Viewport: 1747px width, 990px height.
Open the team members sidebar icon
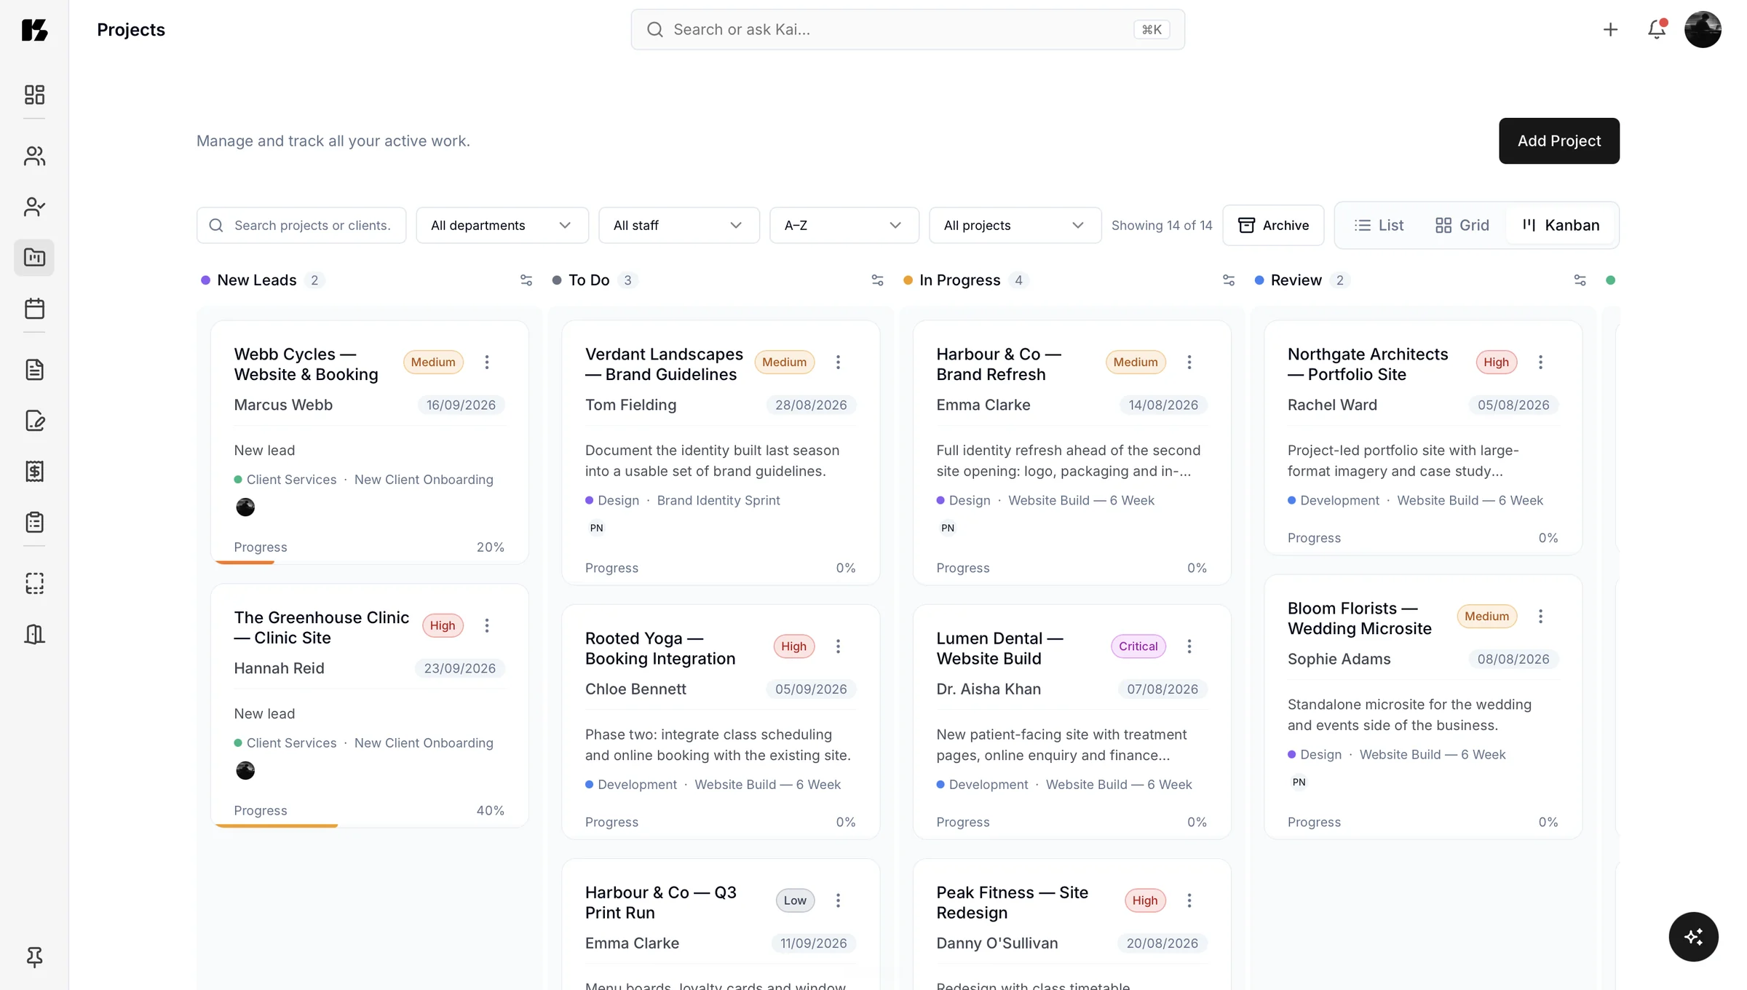pos(34,156)
